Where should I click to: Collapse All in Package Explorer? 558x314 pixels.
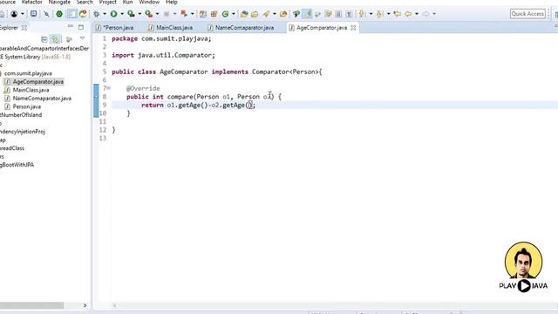coord(44,39)
